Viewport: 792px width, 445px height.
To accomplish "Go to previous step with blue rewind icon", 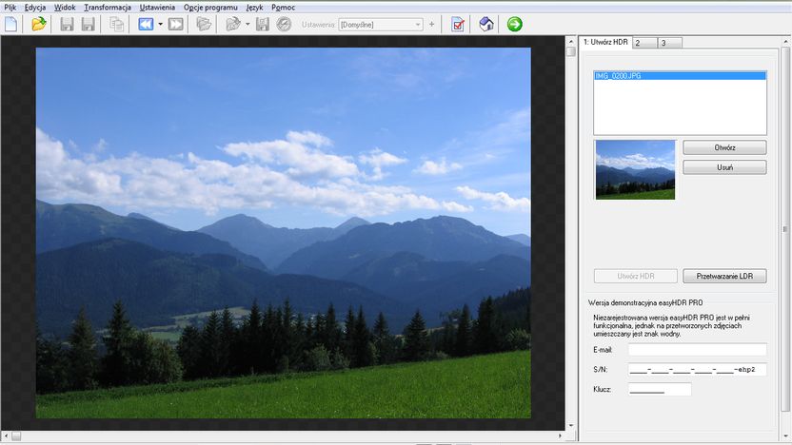I will pyautogui.click(x=146, y=24).
